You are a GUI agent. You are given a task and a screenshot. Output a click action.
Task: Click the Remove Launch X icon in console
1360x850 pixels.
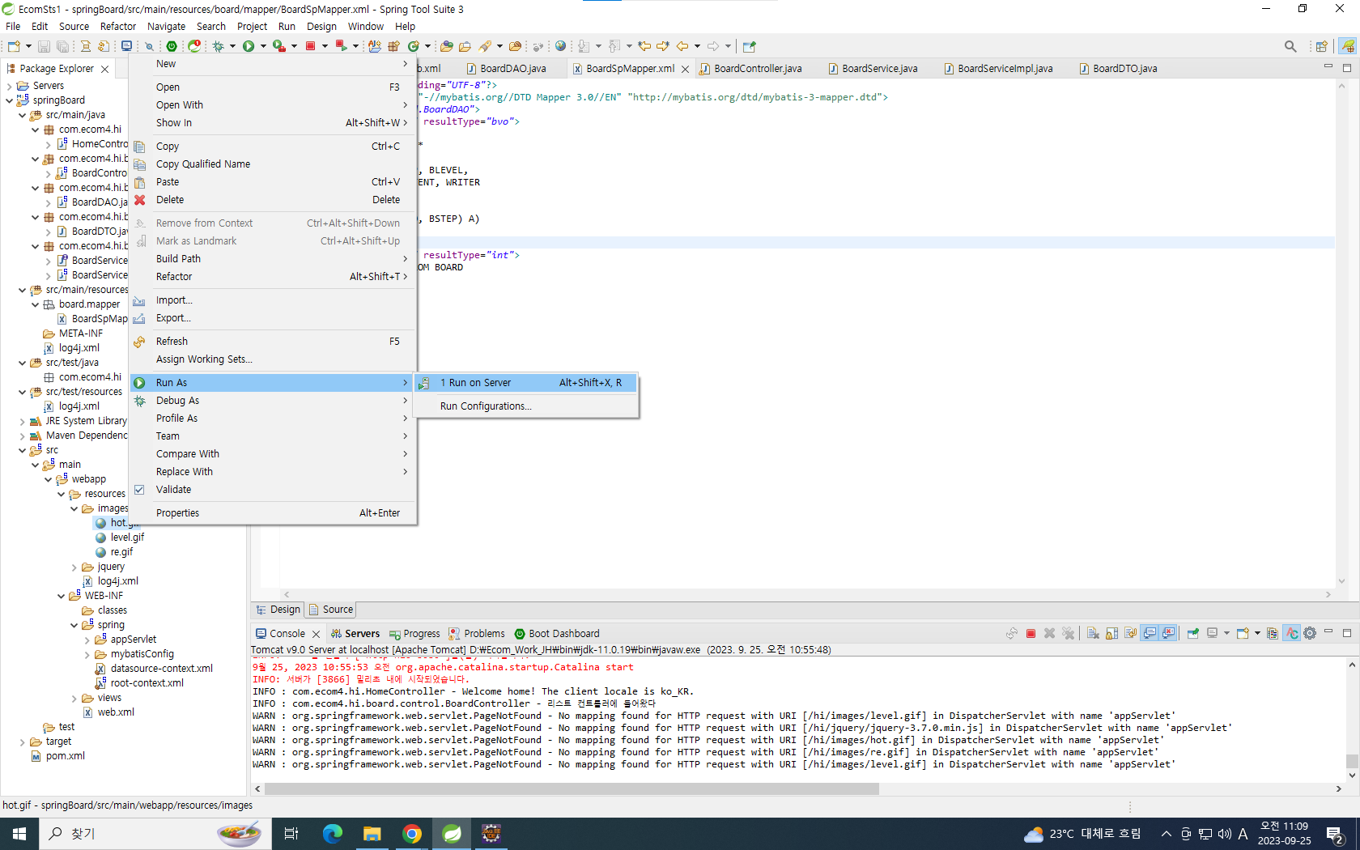coord(1049,634)
